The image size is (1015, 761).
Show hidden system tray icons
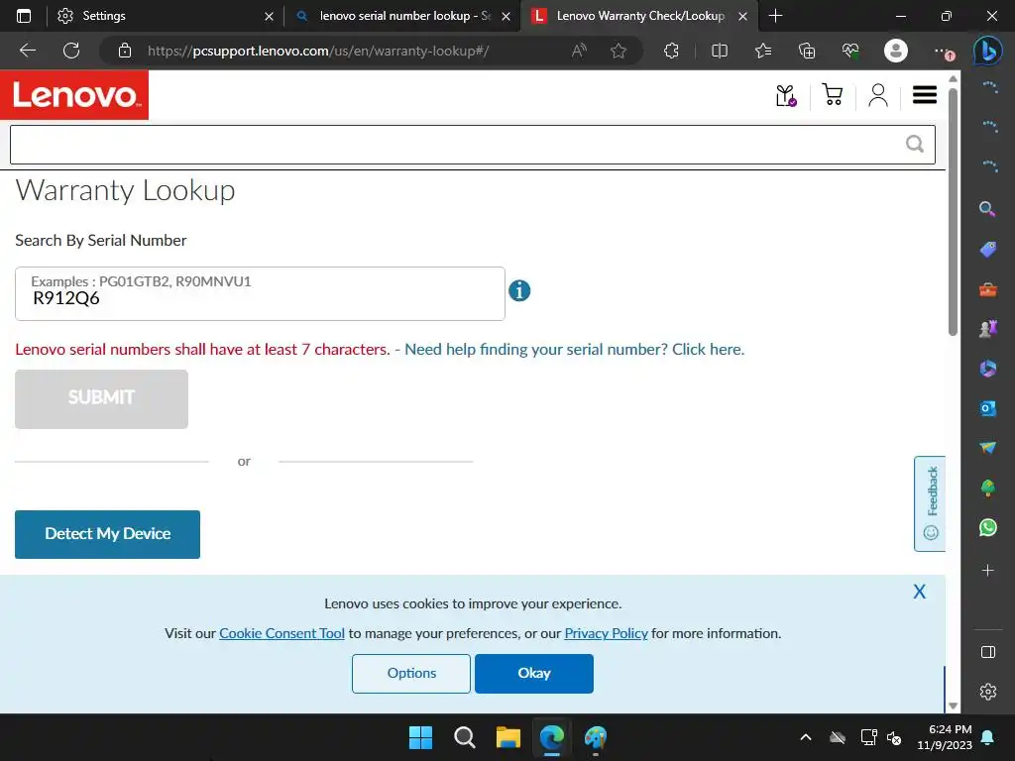pos(806,737)
